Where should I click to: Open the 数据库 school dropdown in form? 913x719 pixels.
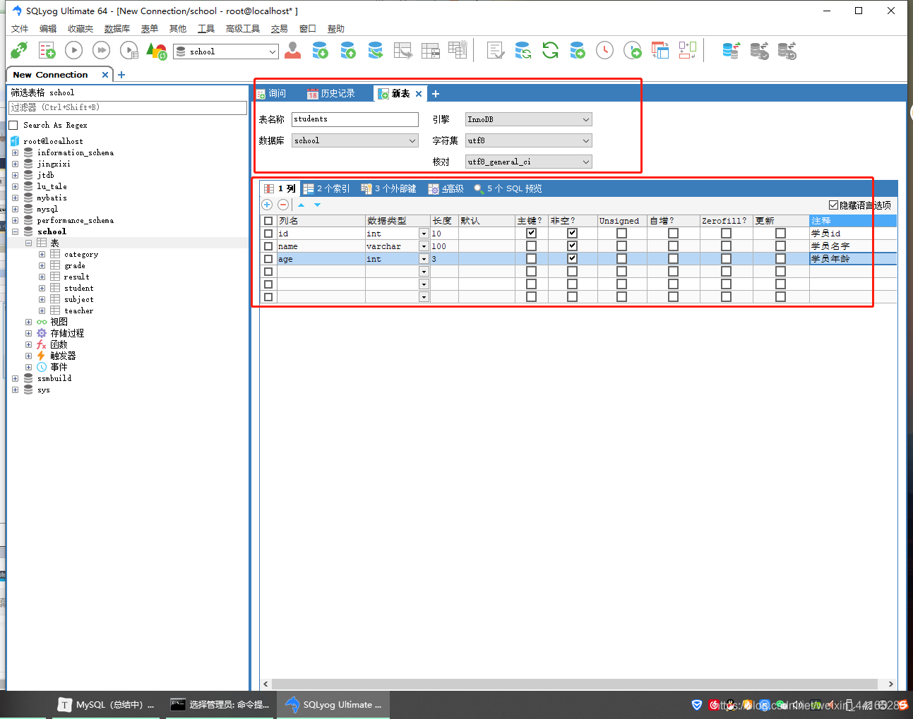click(x=355, y=140)
